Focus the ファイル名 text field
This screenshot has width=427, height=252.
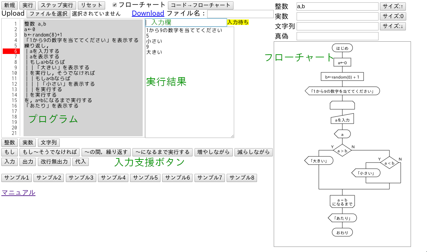tap(240, 14)
